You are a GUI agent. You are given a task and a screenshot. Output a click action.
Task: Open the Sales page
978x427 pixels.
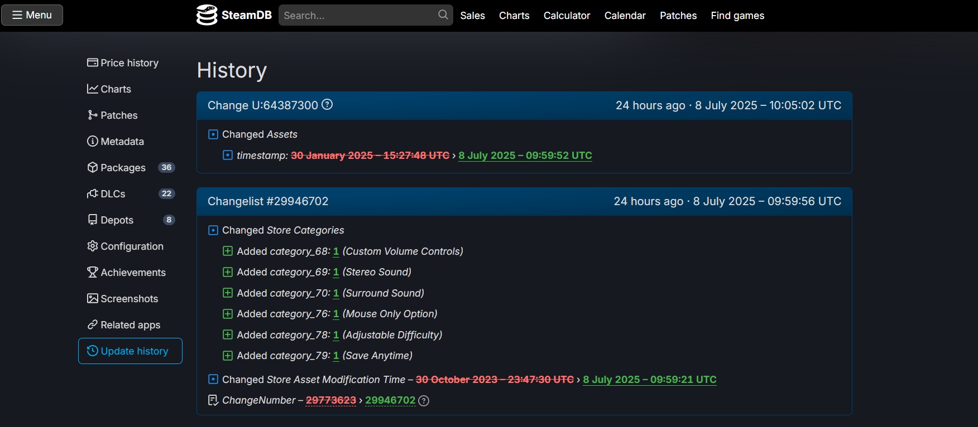pos(472,16)
